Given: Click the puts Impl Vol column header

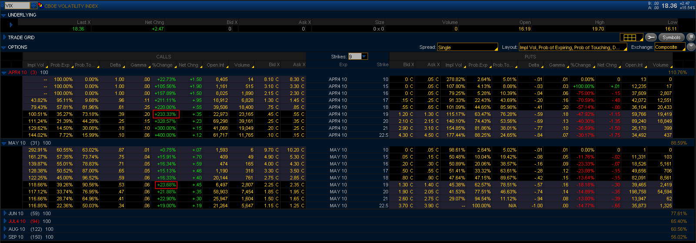Looking at the screenshot, I should pyautogui.click(x=453, y=65).
